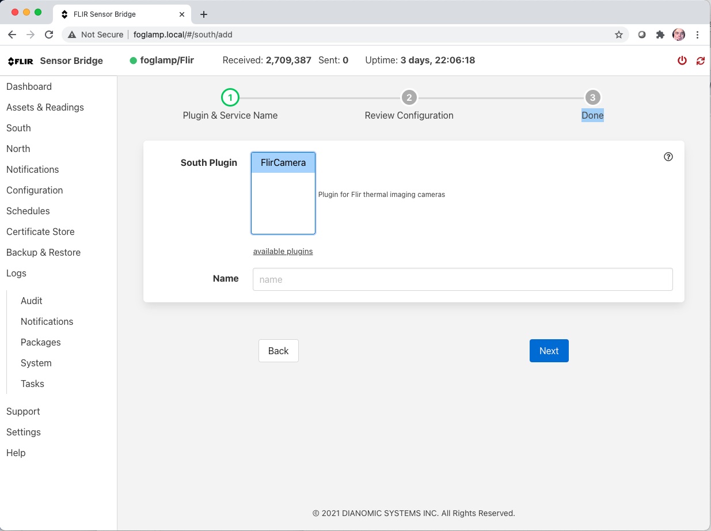The image size is (711, 531).
Task: Click Plugin for Flir thermal cameras description
Action: click(382, 195)
